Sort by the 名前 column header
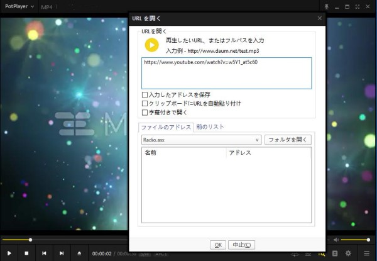 click(x=184, y=153)
